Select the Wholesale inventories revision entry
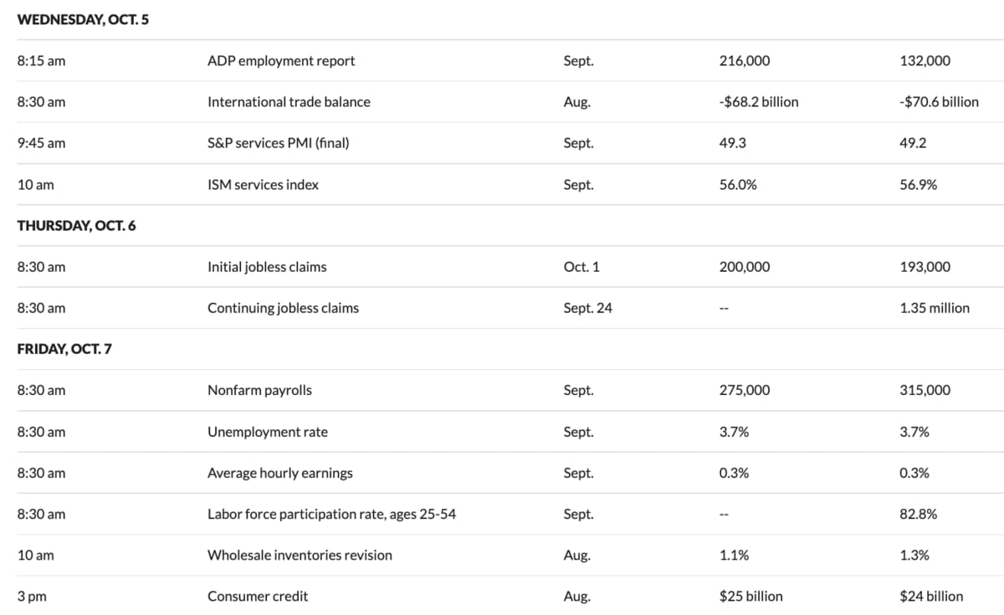This screenshot has height=615, width=1004. click(300, 555)
